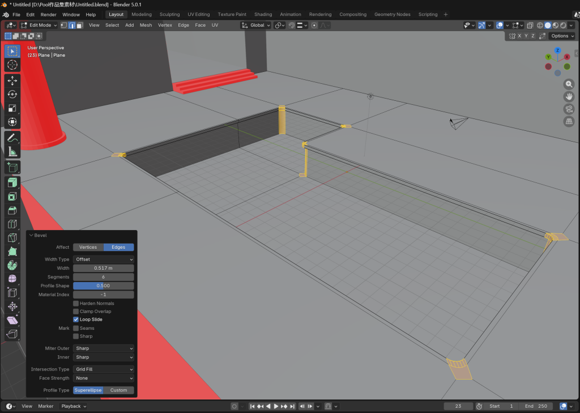The height and width of the screenshot is (413, 580).
Task: Choose Custom profile type
Action: coord(119,390)
